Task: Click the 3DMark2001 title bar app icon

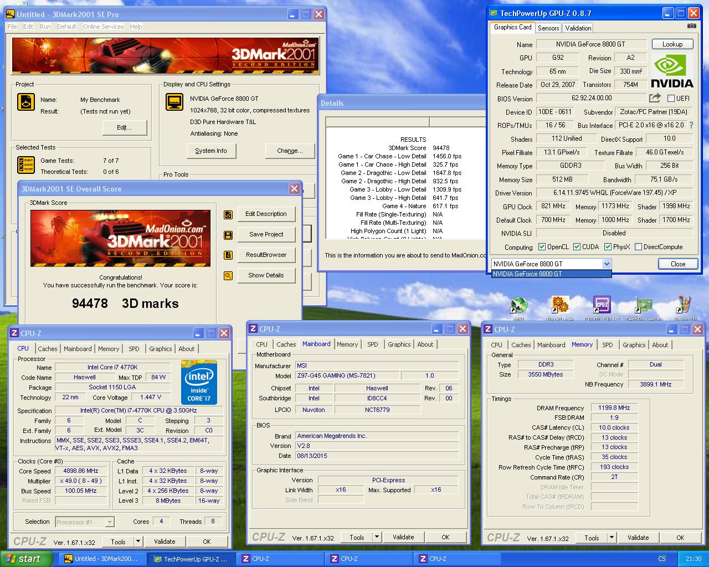Action: pos(11,14)
